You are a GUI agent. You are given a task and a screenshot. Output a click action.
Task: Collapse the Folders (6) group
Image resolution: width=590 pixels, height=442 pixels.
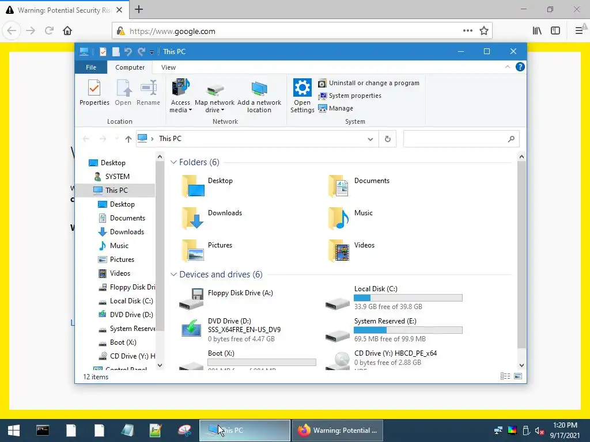[x=173, y=162]
